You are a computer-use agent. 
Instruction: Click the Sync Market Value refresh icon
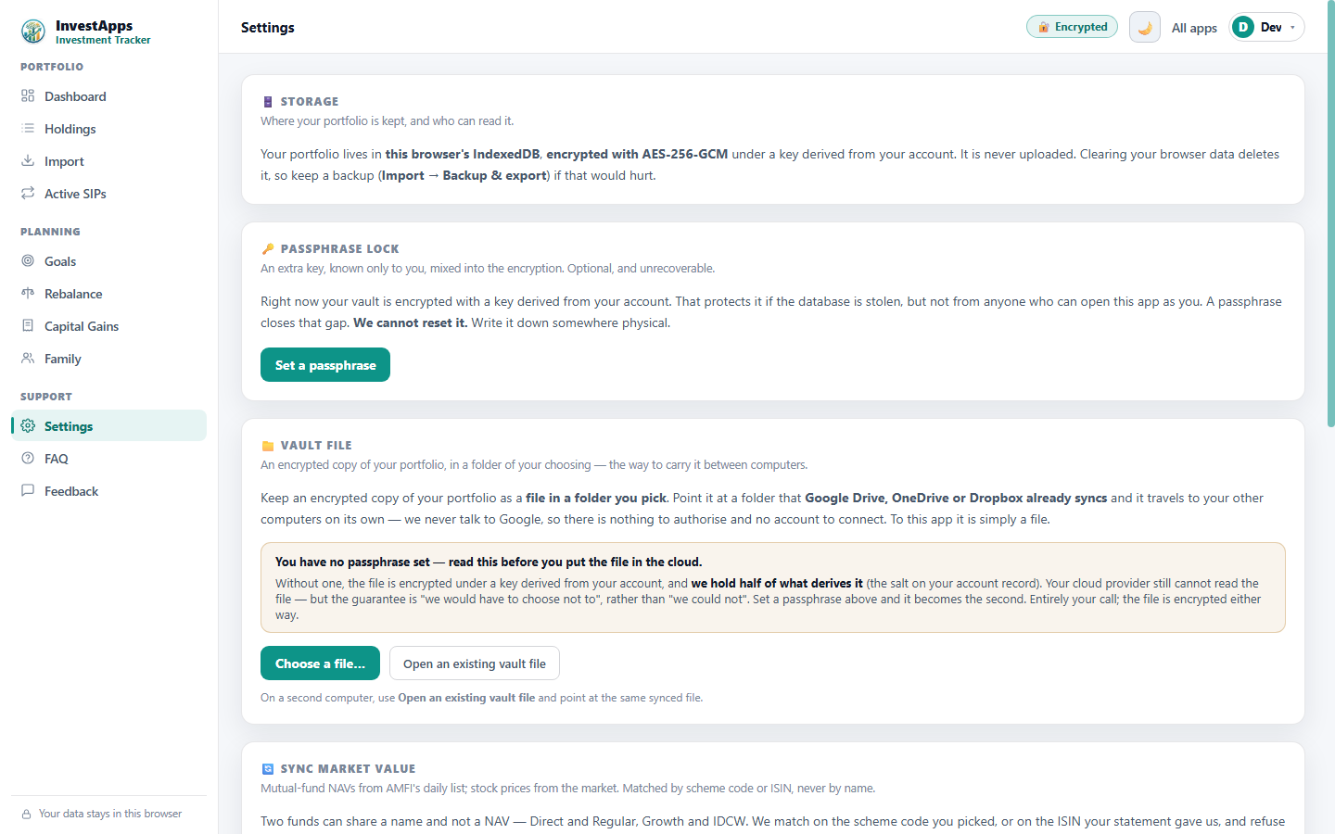click(x=268, y=769)
